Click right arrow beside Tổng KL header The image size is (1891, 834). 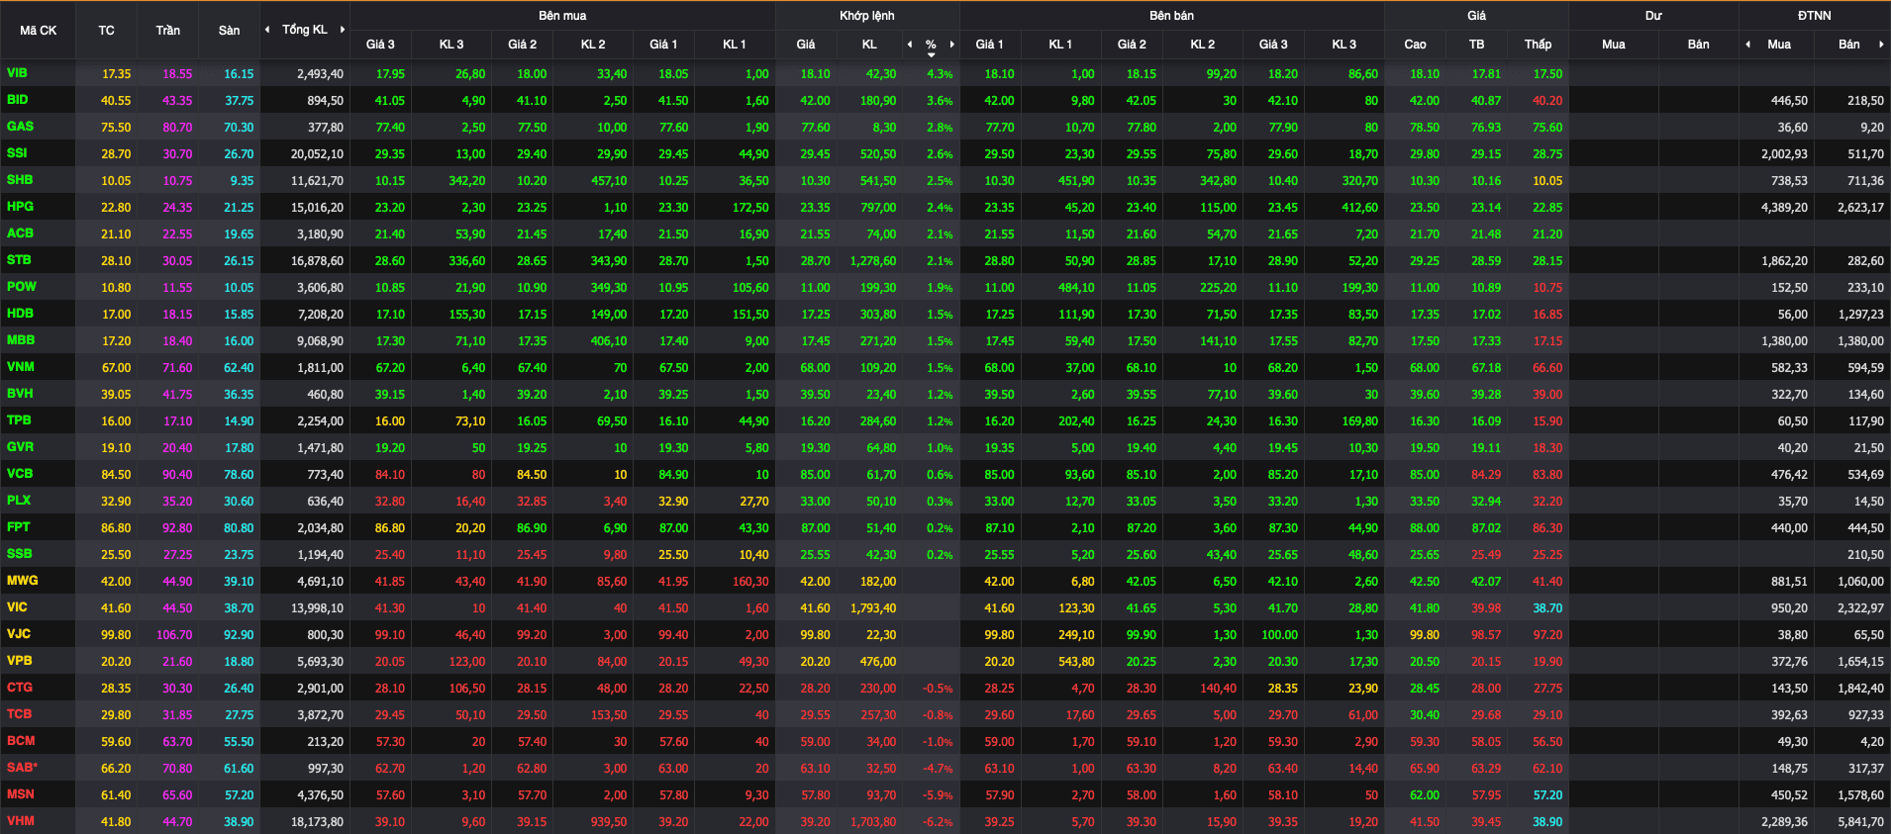pyautogui.click(x=343, y=30)
